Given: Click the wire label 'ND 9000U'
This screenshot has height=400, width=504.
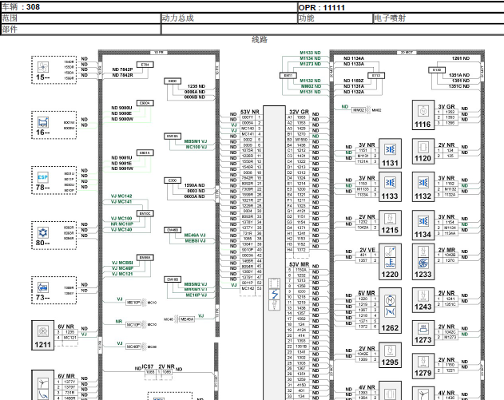Looking at the screenshot, I should [121, 108].
